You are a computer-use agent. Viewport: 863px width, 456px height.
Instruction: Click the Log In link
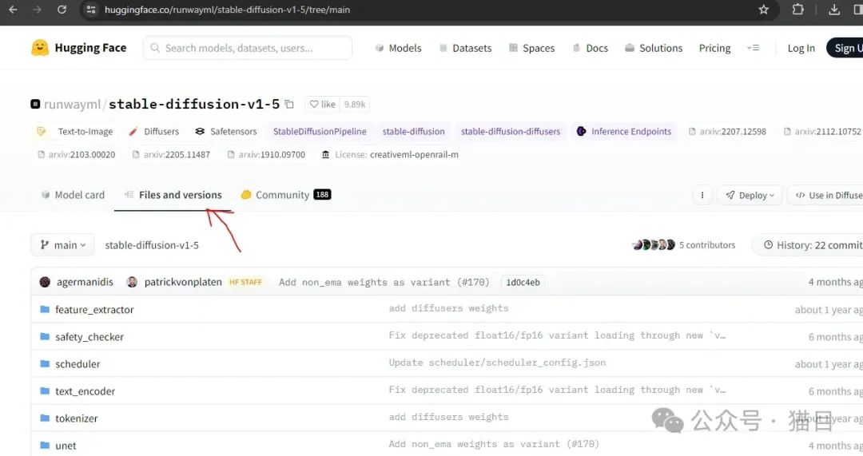tap(801, 48)
